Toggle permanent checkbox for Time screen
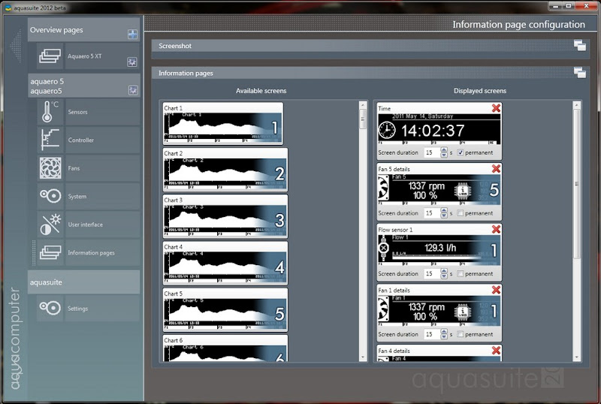 [461, 152]
